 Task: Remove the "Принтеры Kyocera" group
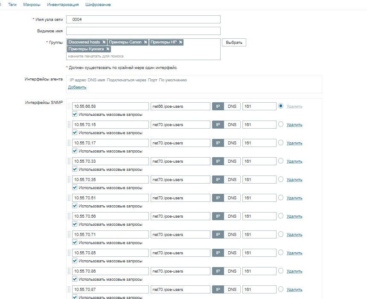[108, 49]
